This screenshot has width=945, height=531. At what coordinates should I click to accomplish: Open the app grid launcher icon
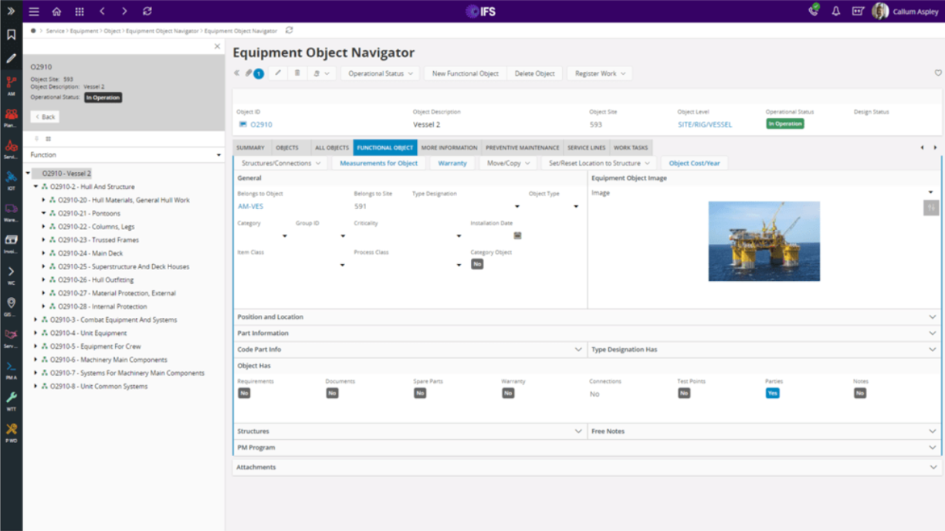click(80, 12)
